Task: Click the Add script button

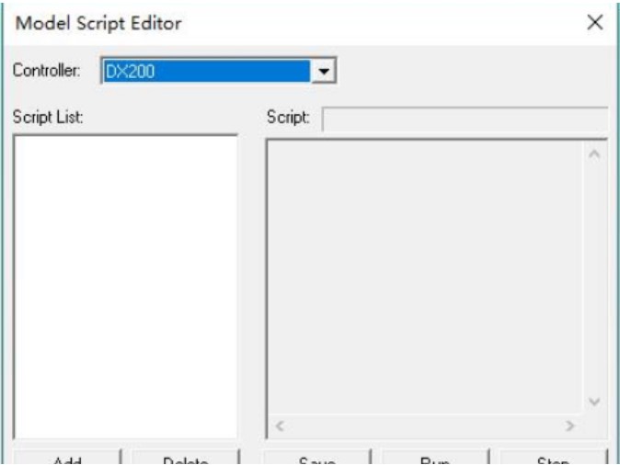Action: [67, 458]
